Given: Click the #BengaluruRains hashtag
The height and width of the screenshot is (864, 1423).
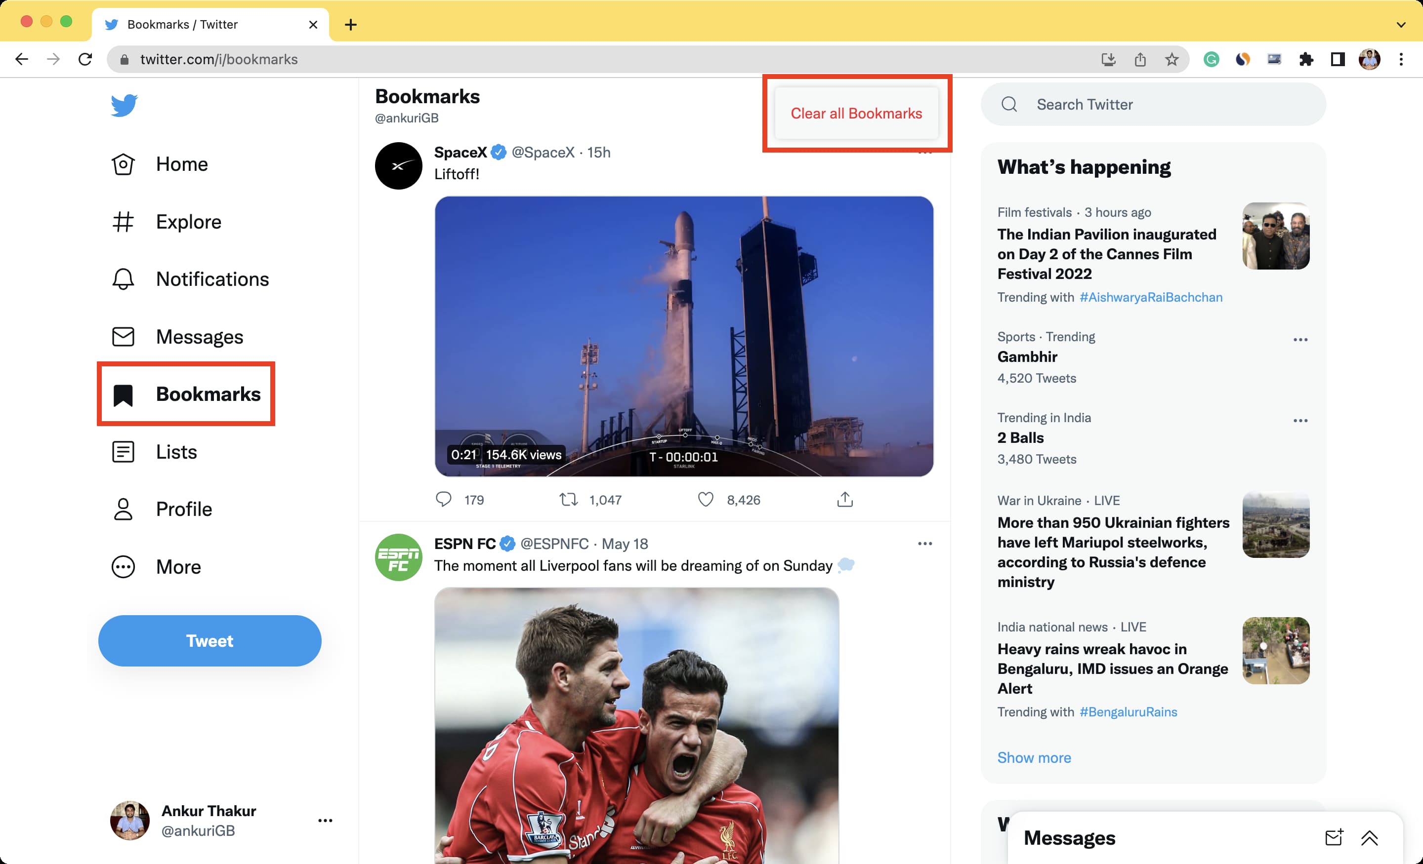Looking at the screenshot, I should pyautogui.click(x=1128, y=711).
